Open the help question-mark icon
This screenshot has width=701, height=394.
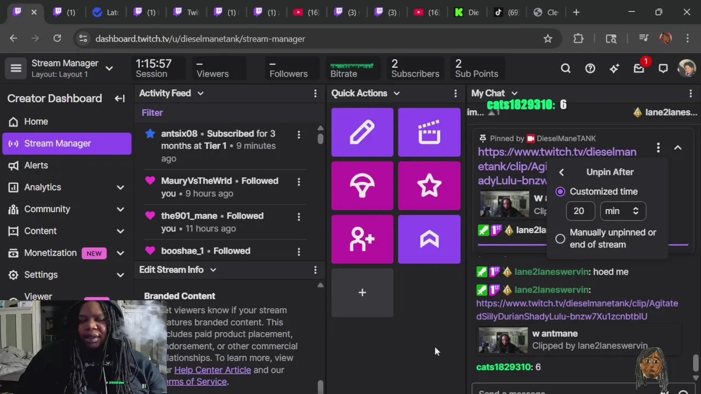[x=590, y=68]
